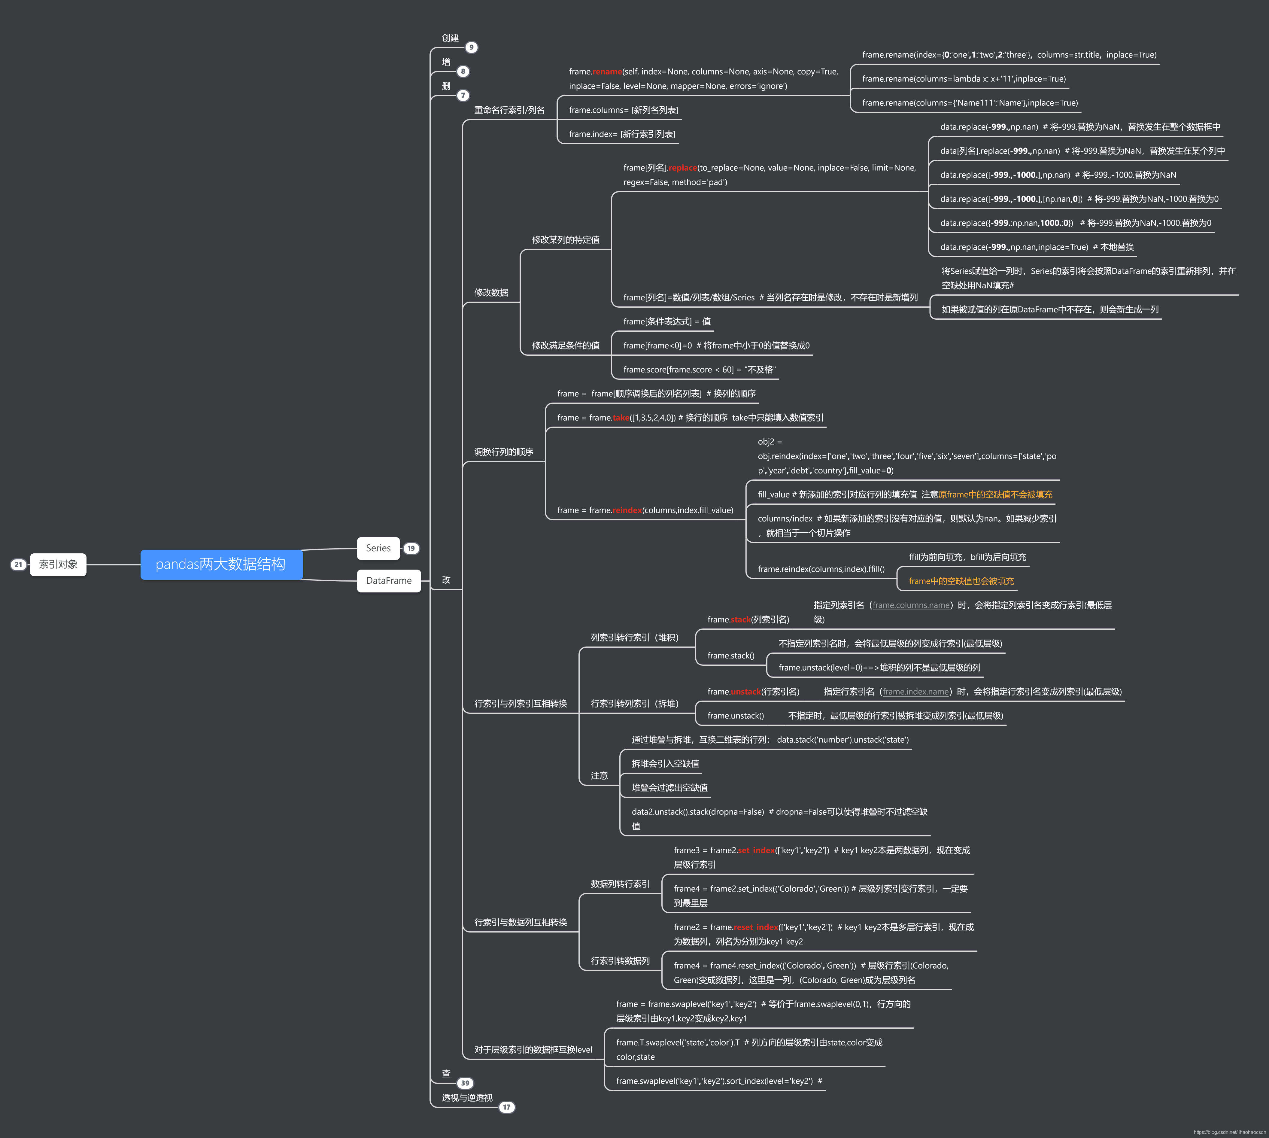Click the rename columns lambda example
This screenshot has height=1138, width=1269.
(964, 79)
